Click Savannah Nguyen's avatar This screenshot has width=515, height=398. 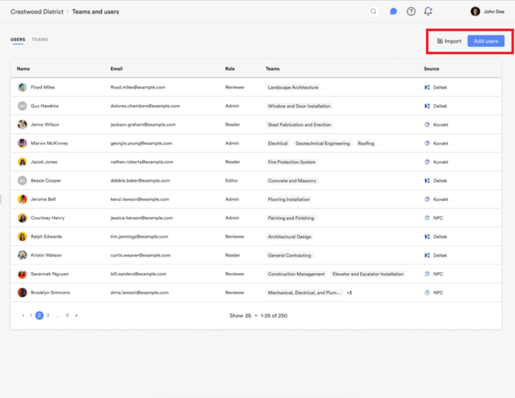point(22,274)
